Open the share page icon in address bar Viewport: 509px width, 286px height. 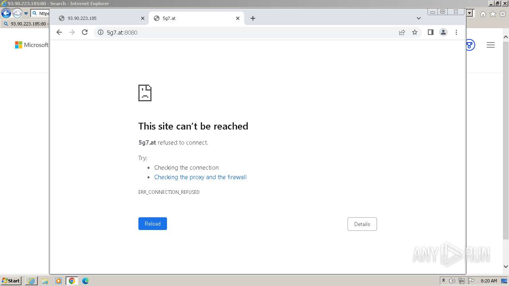point(402,32)
